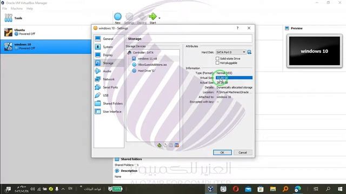The width and height of the screenshot is (346, 194).
Task: Cancel the windows 10 Settings dialog
Action: coord(243,153)
